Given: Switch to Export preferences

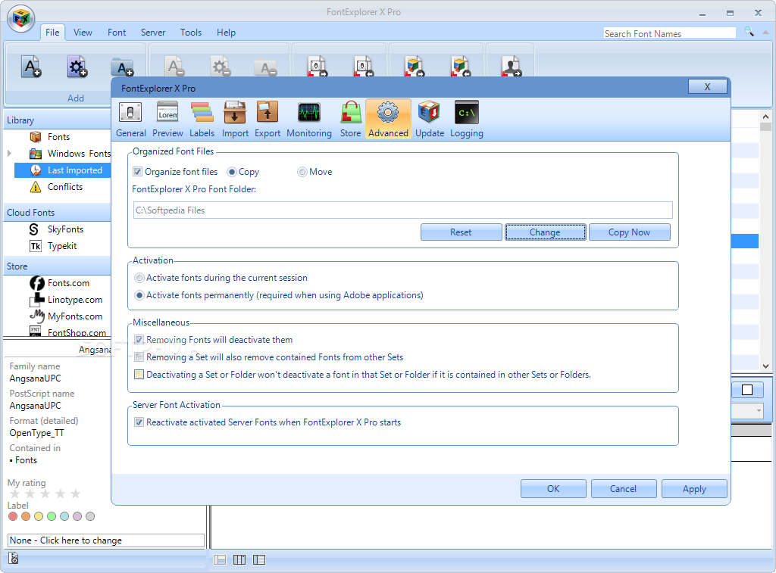Looking at the screenshot, I should click(x=268, y=119).
